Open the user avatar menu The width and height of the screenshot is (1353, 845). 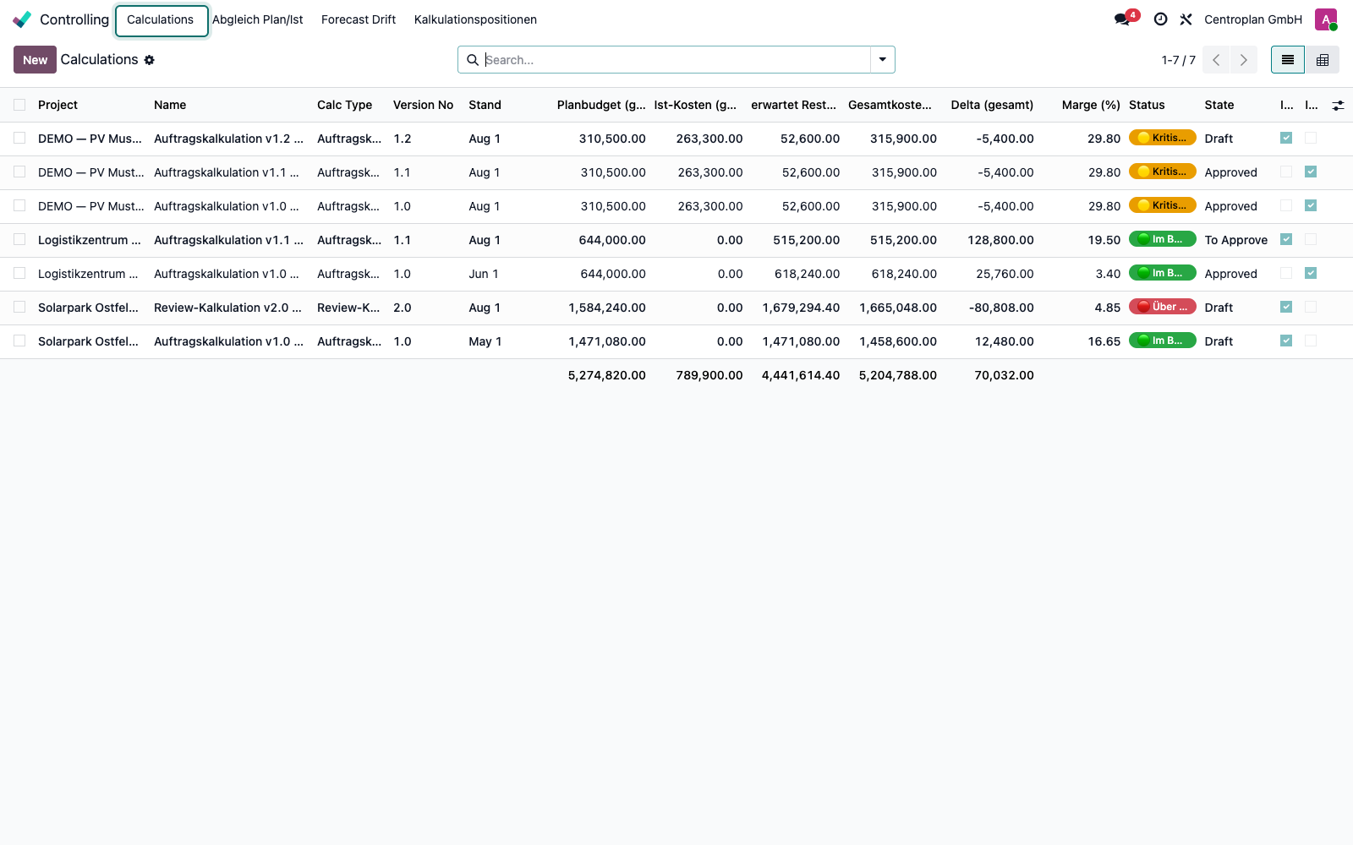pyautogui.click(x=1326, y=19)
